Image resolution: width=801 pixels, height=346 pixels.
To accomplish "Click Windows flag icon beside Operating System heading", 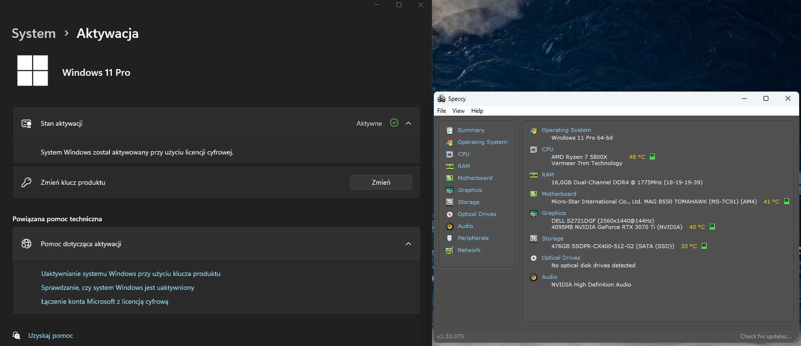I will point(534,130).
